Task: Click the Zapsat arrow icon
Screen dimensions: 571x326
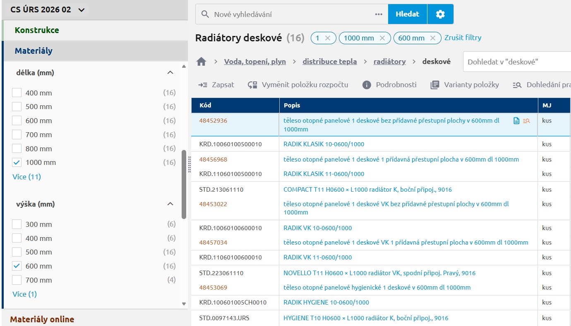Action: point(203,85)
